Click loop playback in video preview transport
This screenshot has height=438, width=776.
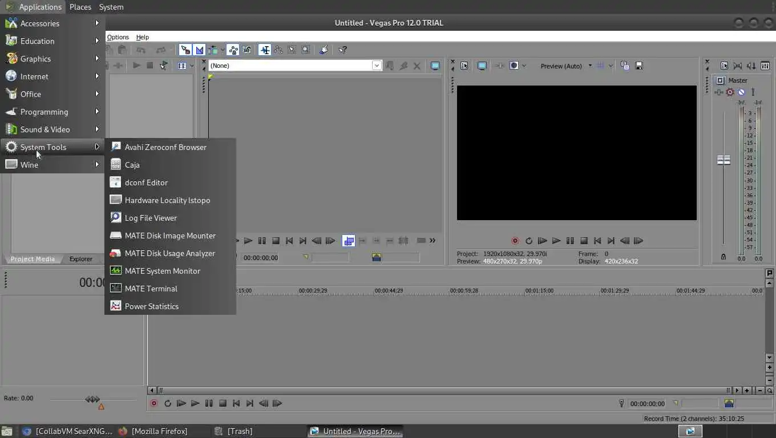pyautogui.click(x=529, y=241)
